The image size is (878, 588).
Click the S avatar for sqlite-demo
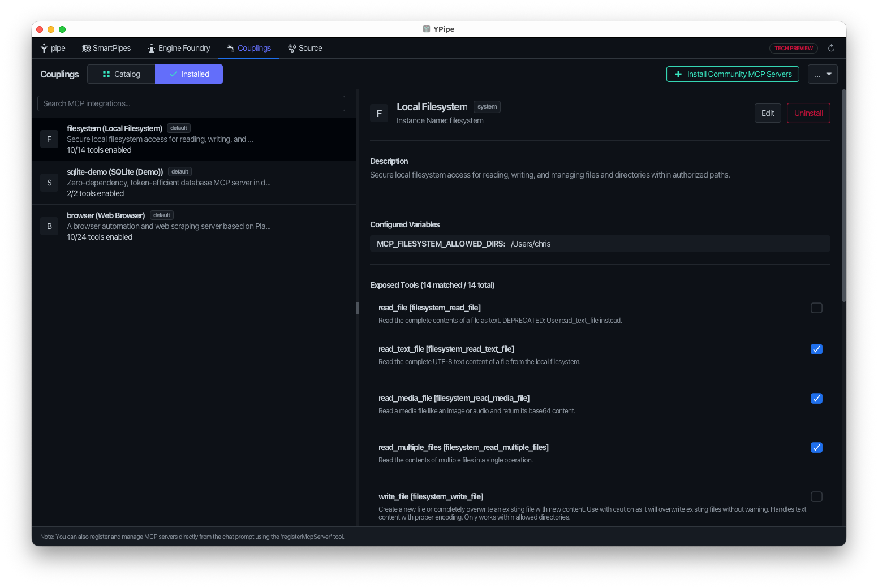coord(49,183)
